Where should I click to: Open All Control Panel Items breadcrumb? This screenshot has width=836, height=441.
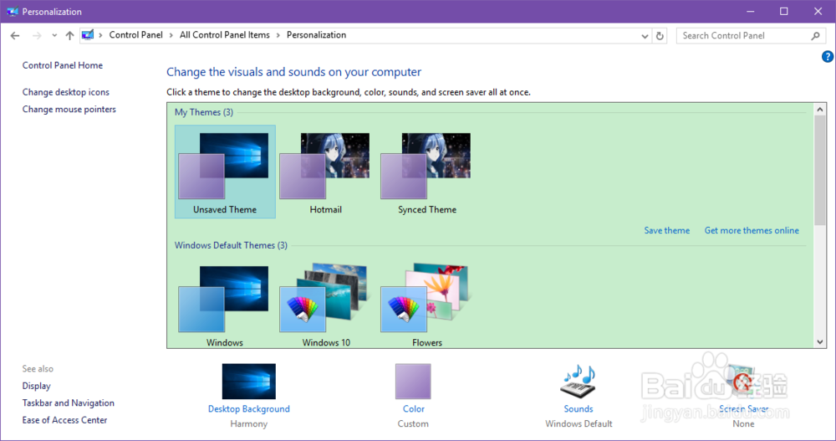tap(224, 34)
